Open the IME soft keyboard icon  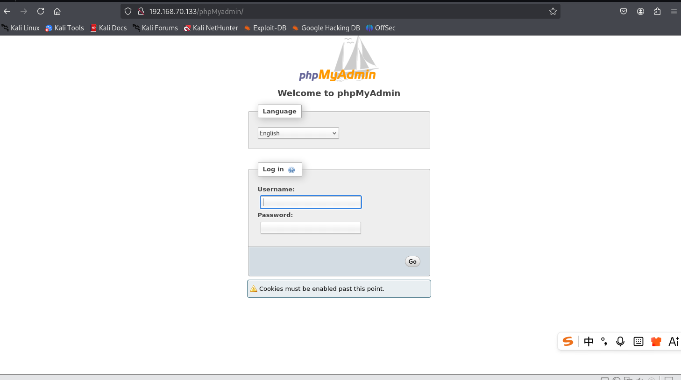[638, 341]
